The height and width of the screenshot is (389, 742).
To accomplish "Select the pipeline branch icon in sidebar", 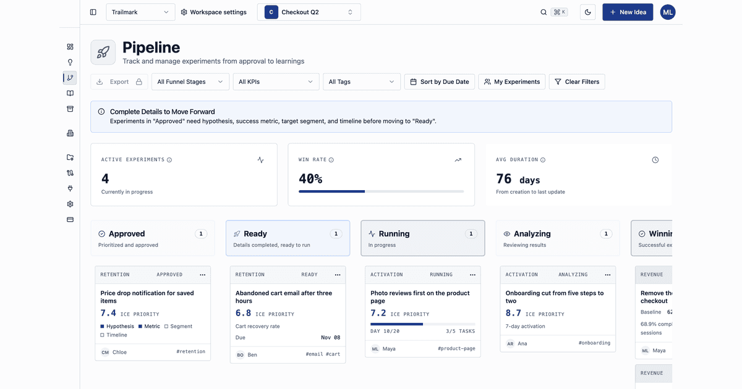I will point(70,78).
